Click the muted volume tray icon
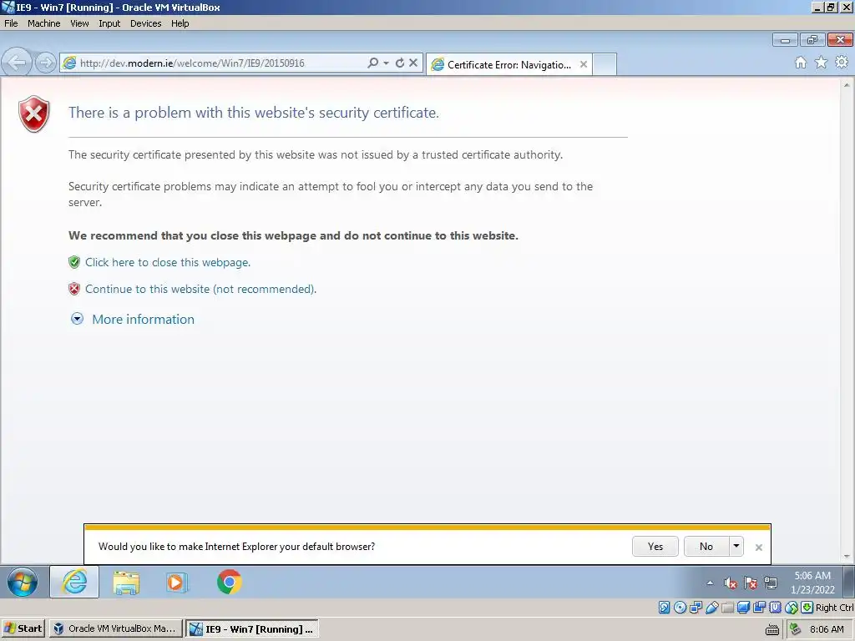The image size is (855, 641). pos(730,583)
